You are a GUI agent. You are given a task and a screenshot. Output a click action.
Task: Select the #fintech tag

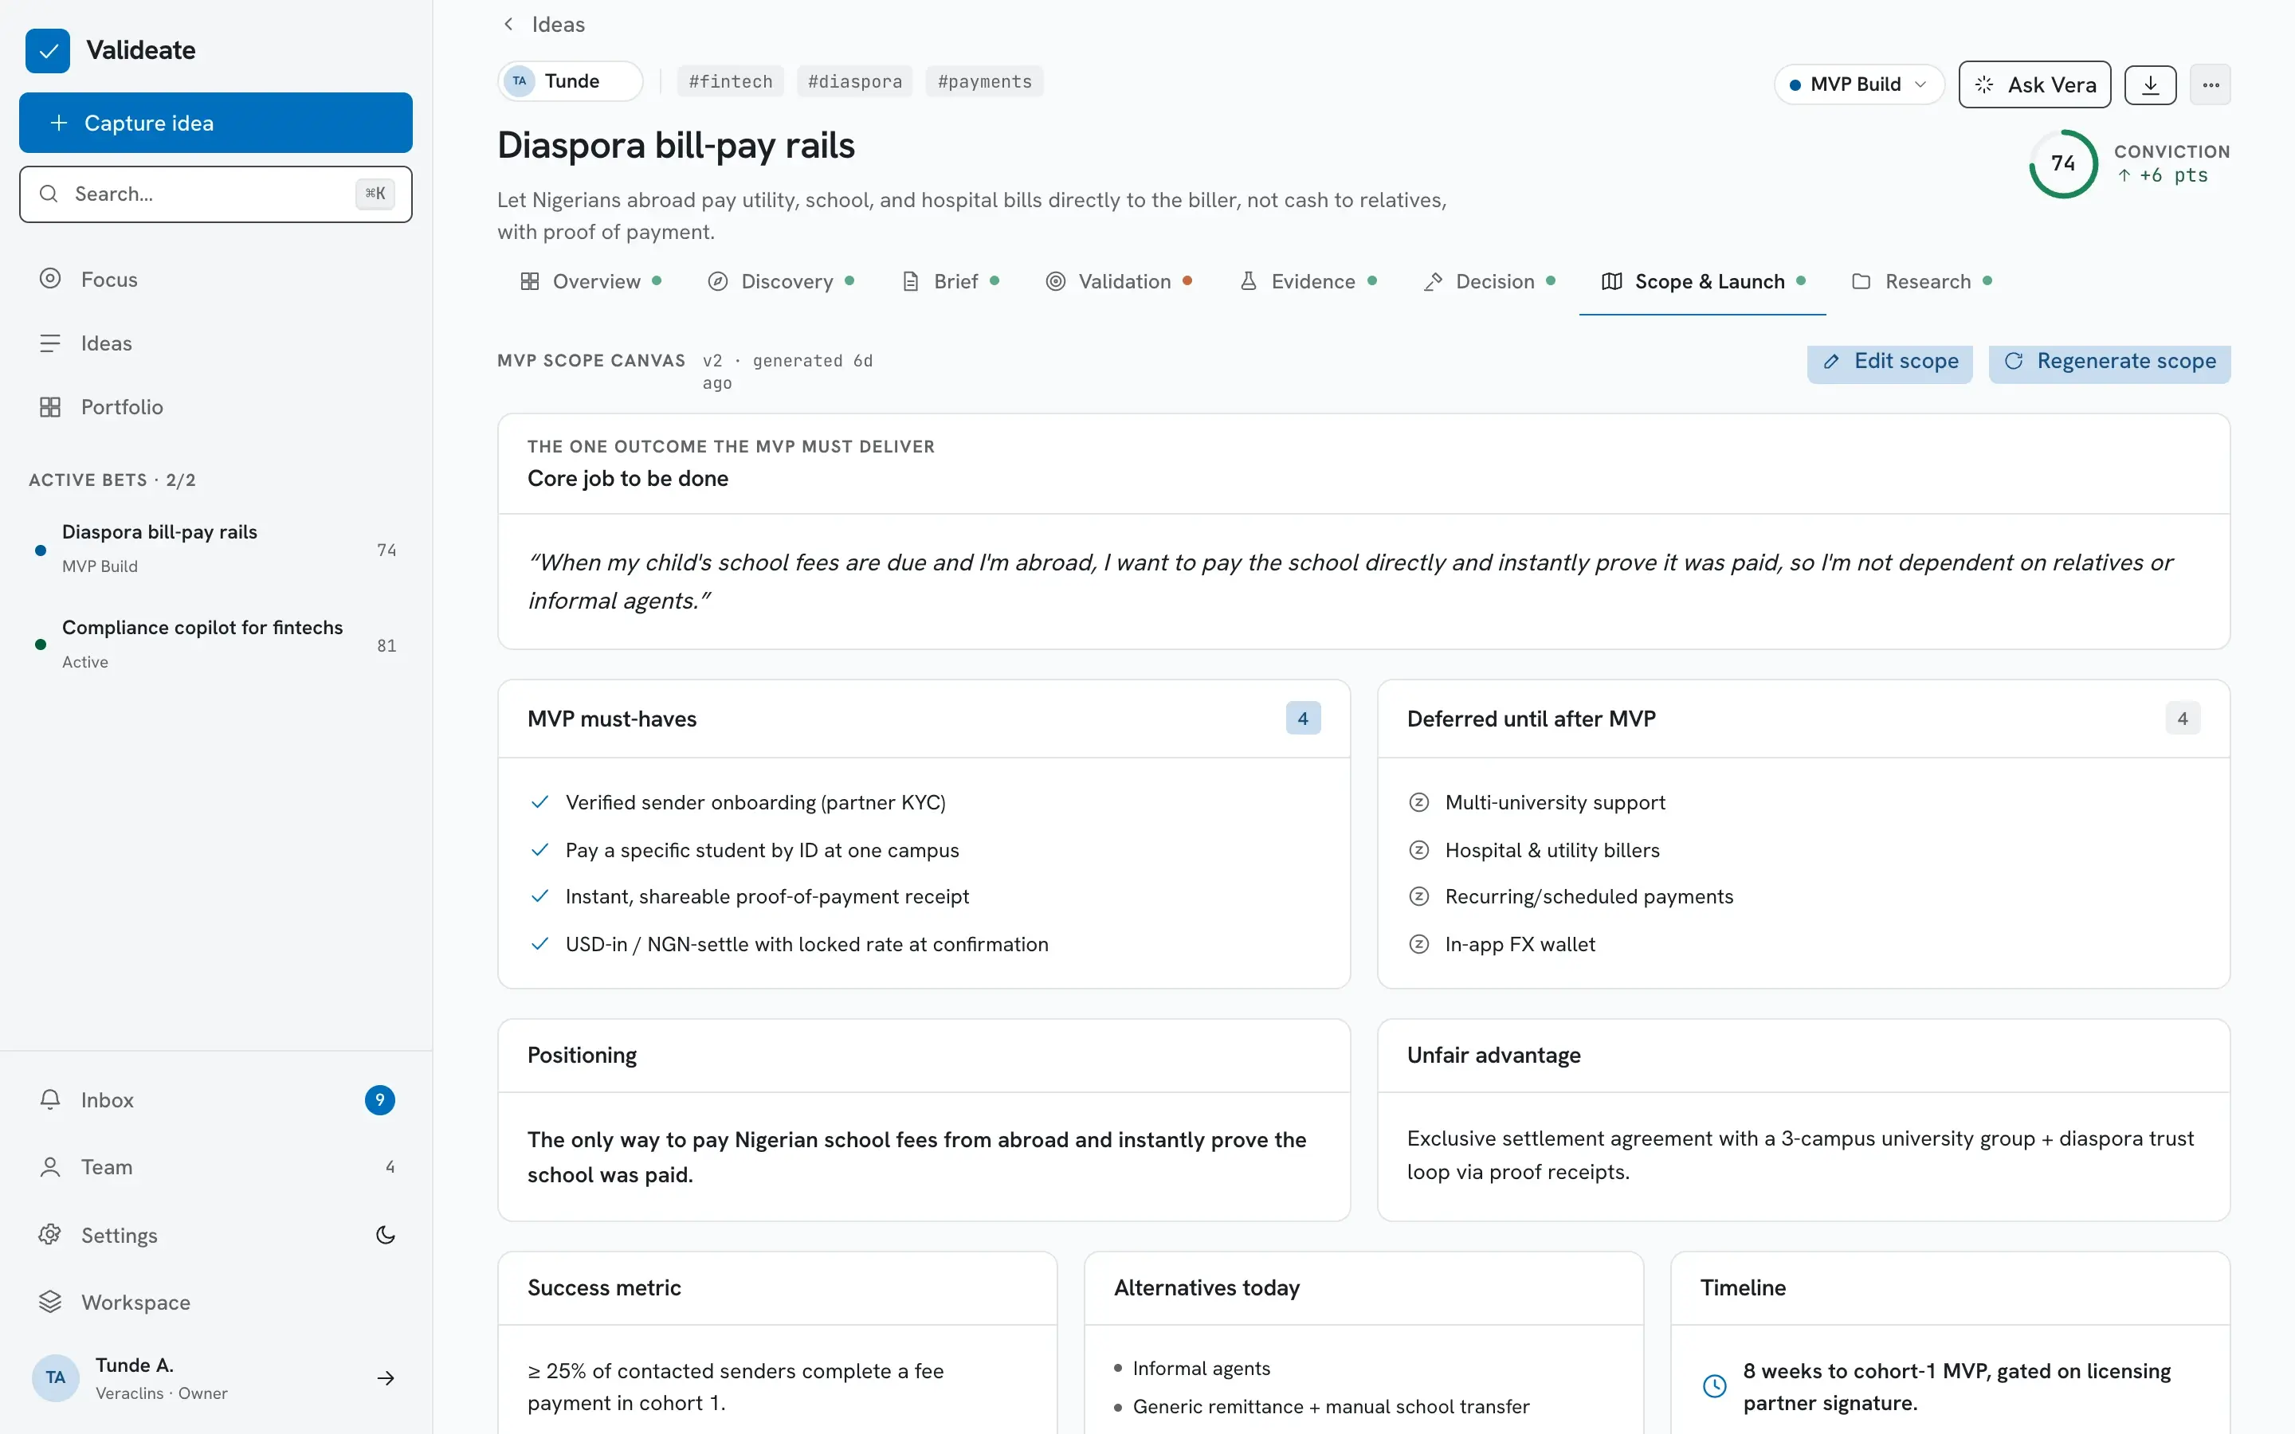[x=730, y=81]
